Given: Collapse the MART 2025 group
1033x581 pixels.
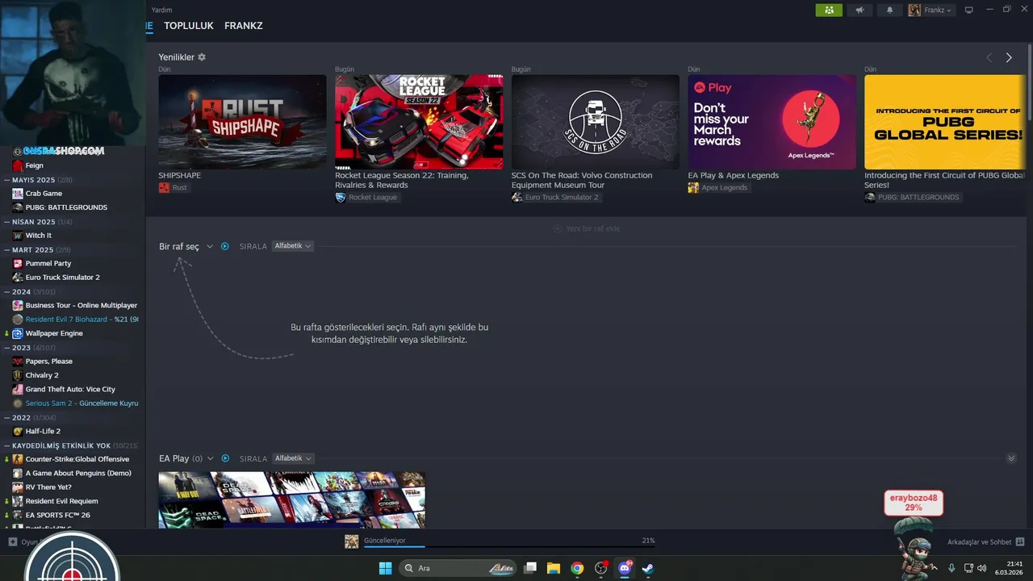Looking at the screenshot, I should point(6,250).
